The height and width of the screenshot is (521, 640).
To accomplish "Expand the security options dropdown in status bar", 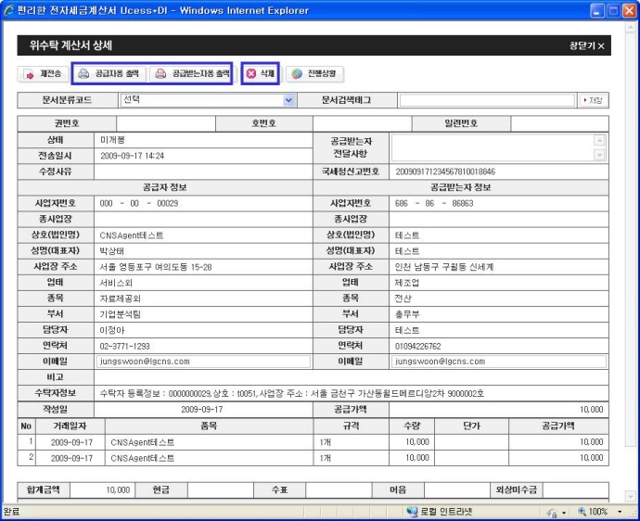I will 563,512.
